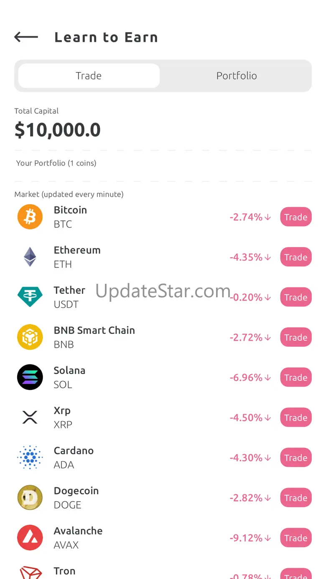Image resolution: width=326 pixels, height=579 pixels.
Task: Select the Cardano coin icon
Action: (30, 457)
